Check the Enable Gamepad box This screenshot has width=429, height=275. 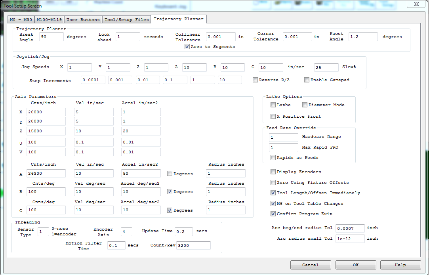coord(307,80)
